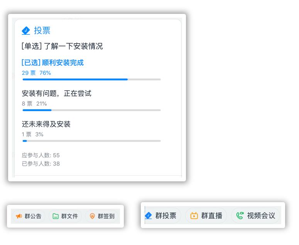Click the 21% progress bar
The image size is (299, 245).
pos(91,110)
